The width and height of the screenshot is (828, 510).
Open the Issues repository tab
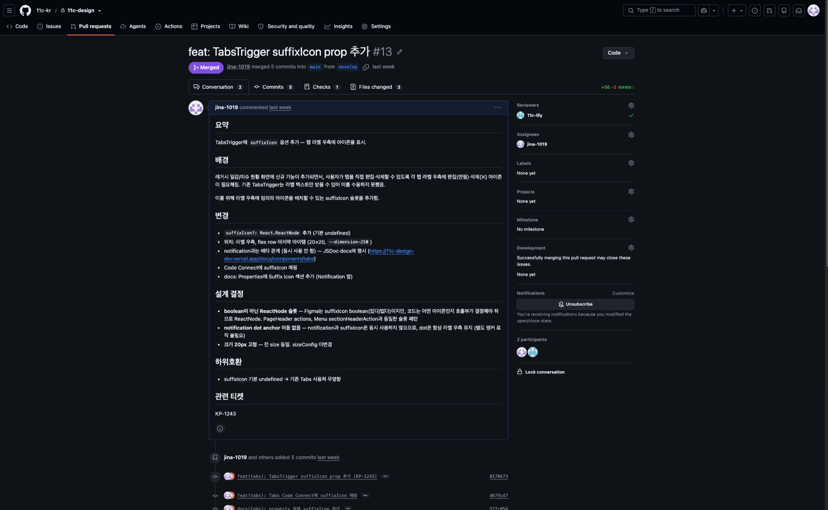coord(49,26)
